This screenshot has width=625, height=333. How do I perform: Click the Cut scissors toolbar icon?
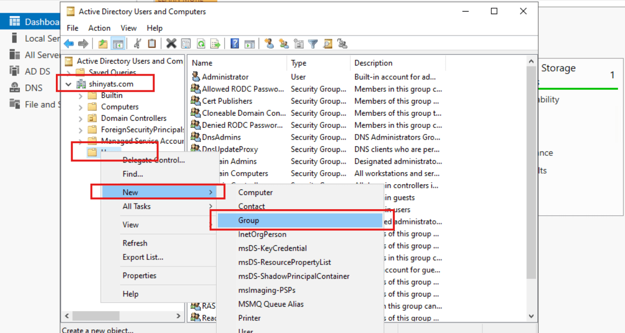coord(138,44)
